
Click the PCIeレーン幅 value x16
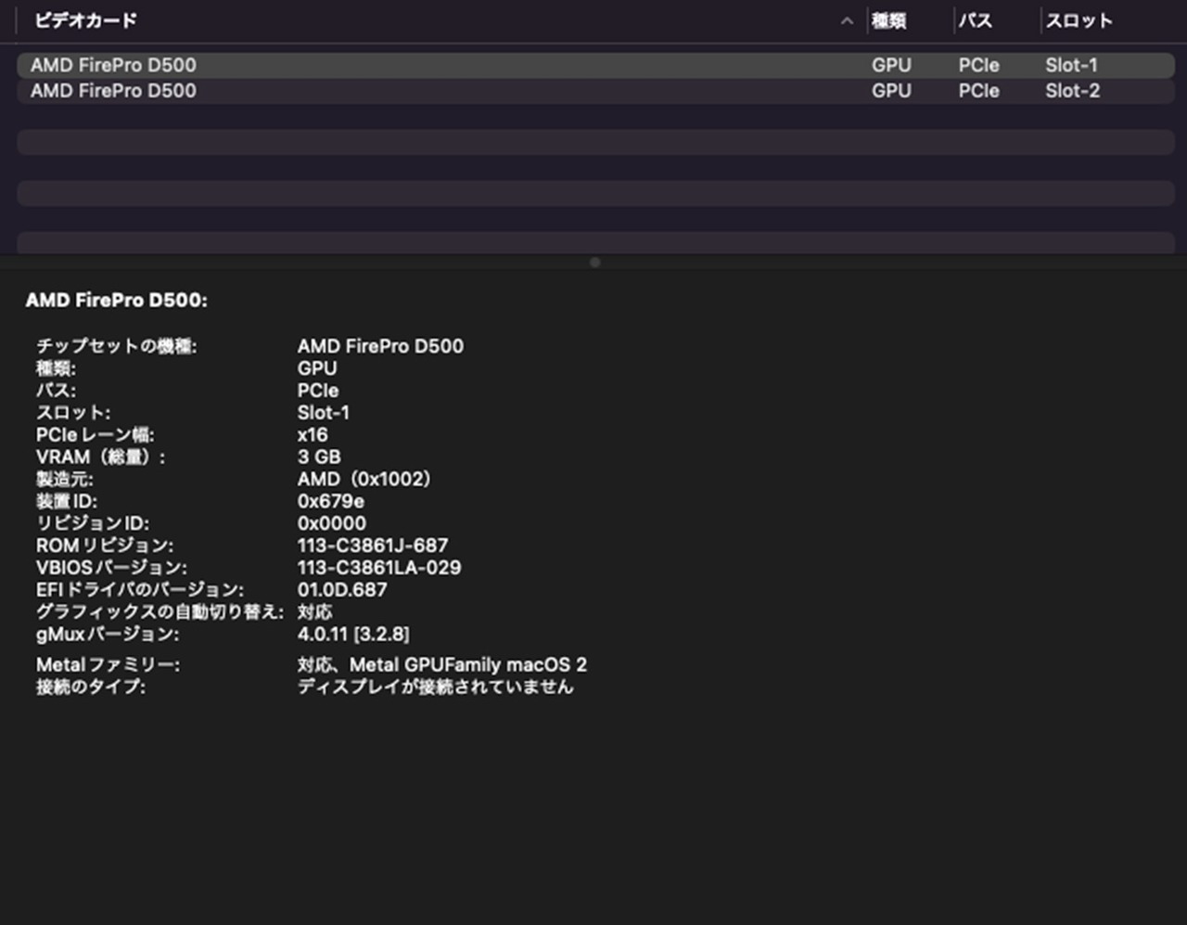click(x=313, y=435)
